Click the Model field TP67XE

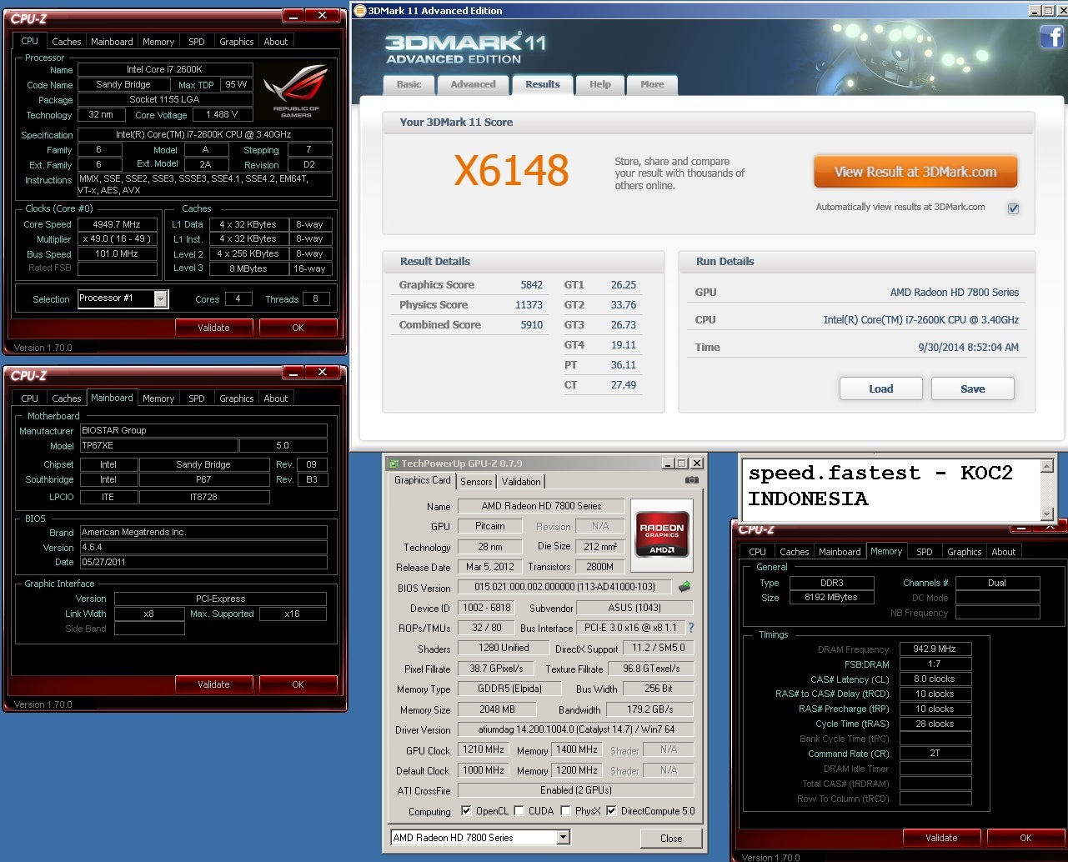pyautogui.click(x=158, y=445)
